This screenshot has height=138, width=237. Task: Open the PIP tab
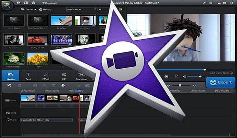64,76
